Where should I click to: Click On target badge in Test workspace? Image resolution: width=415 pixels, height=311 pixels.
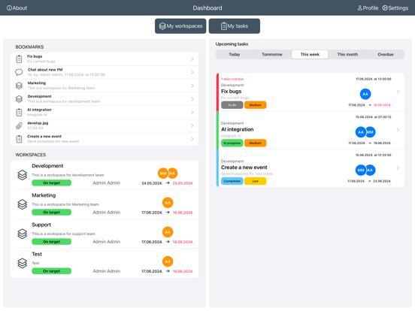(x=52, y=271)
